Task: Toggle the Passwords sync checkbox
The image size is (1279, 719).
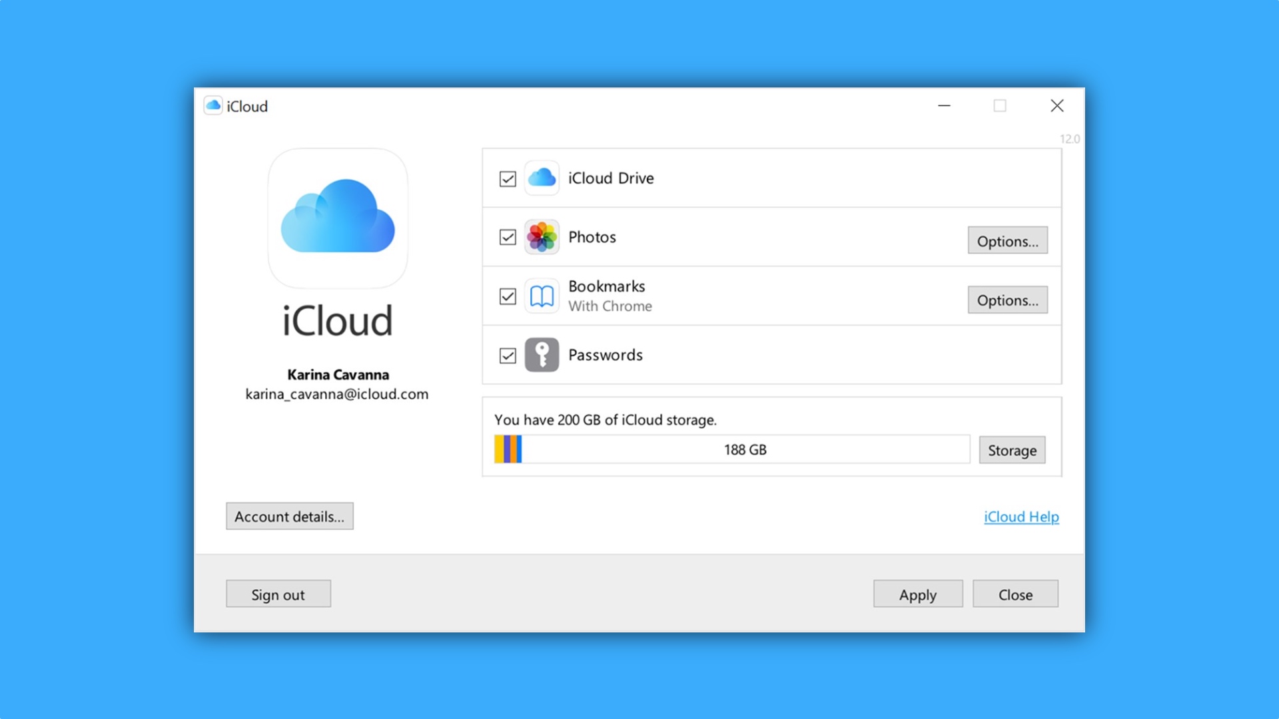Action: [506, 355]
